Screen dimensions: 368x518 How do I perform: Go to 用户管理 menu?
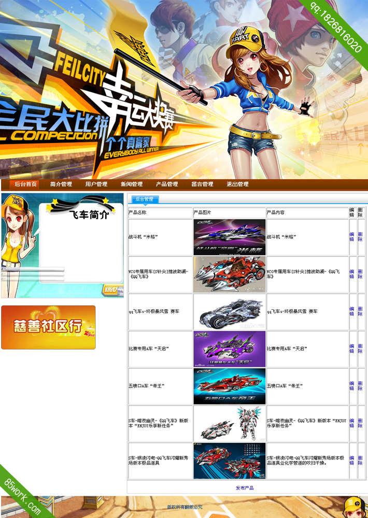click(96, 184)
